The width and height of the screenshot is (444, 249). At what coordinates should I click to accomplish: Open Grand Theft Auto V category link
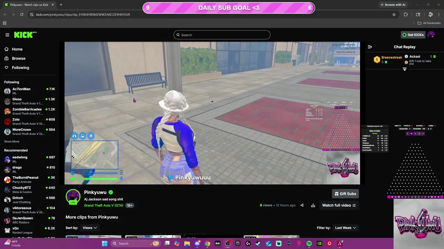(x=103, y=205)
